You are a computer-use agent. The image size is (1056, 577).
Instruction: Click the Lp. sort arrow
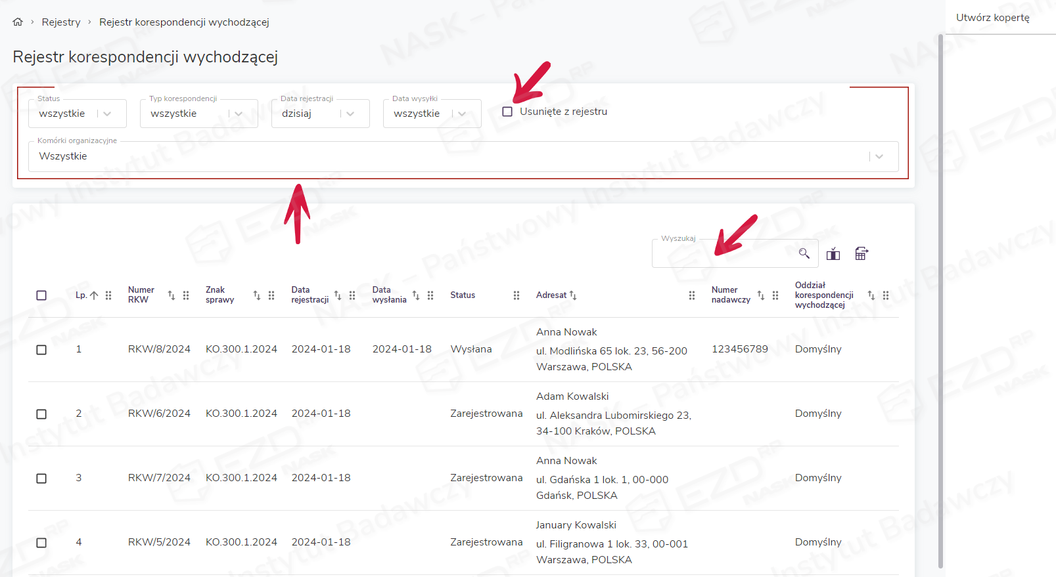94,295
